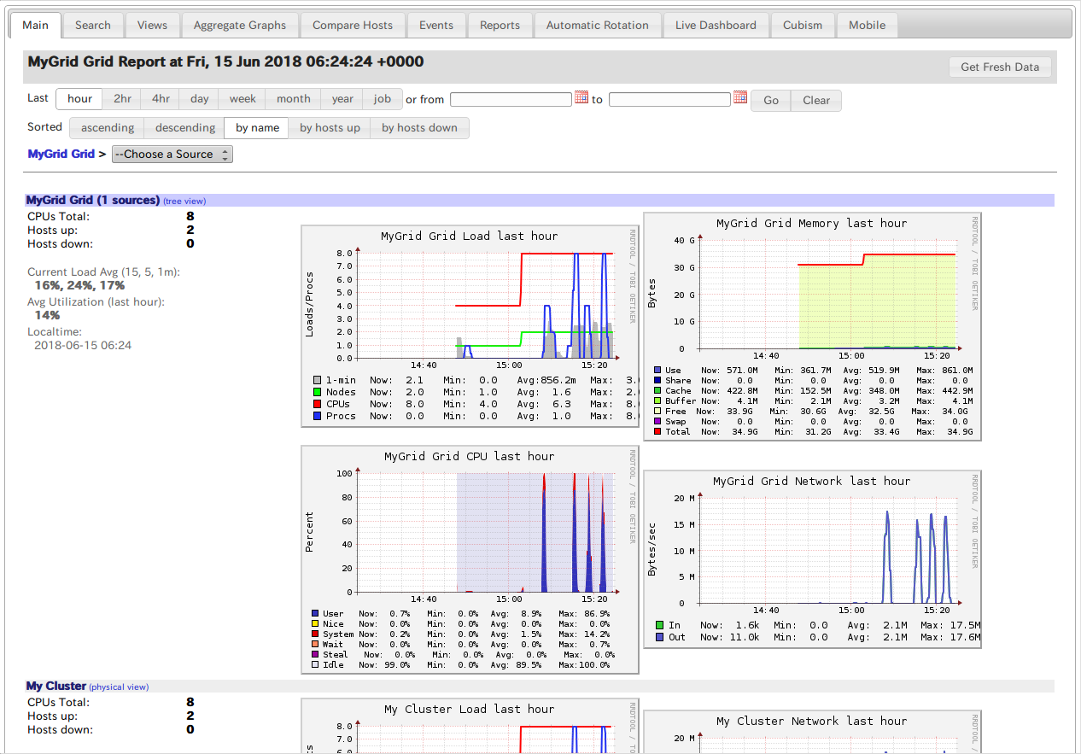Focus the 'to' date input field
Viewport: 1081px width, 754px height.
(669, 99)
